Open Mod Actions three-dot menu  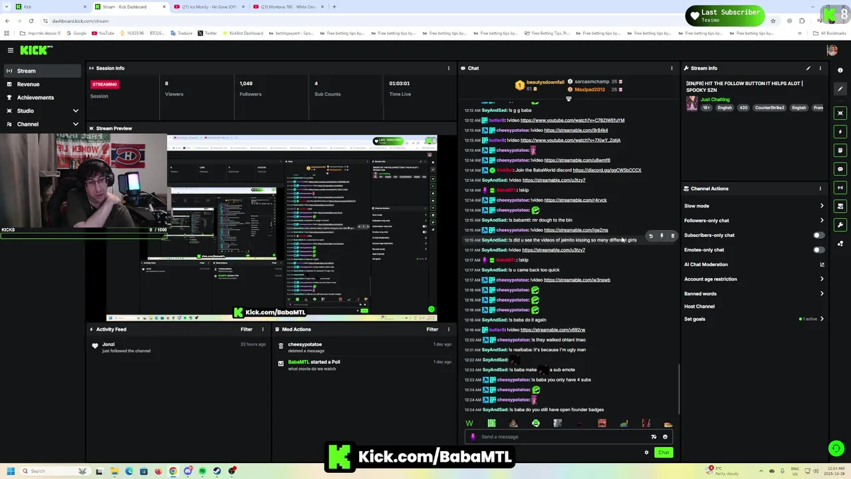pyautogui.click(x=448, y=329)
